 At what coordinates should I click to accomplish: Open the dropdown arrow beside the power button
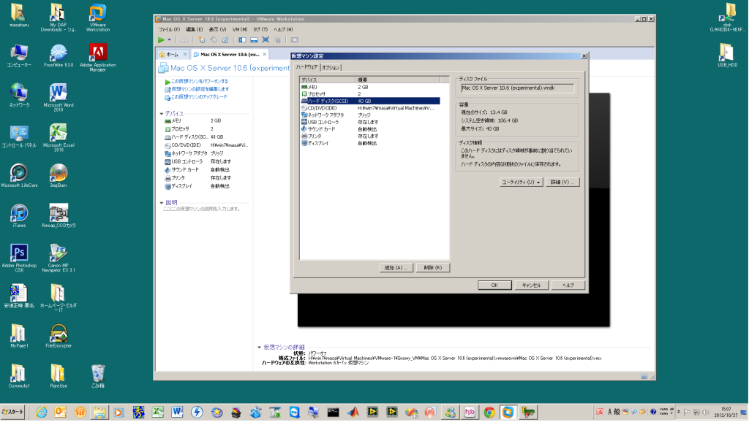coord(169,39)
